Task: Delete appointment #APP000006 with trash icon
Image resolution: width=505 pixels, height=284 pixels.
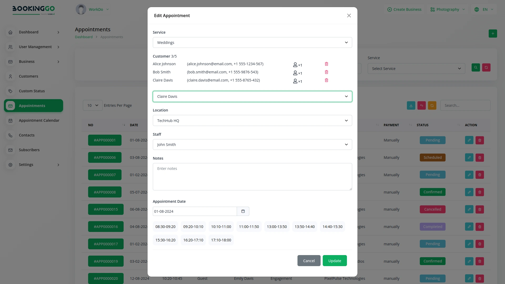Action: pos(479,157)
